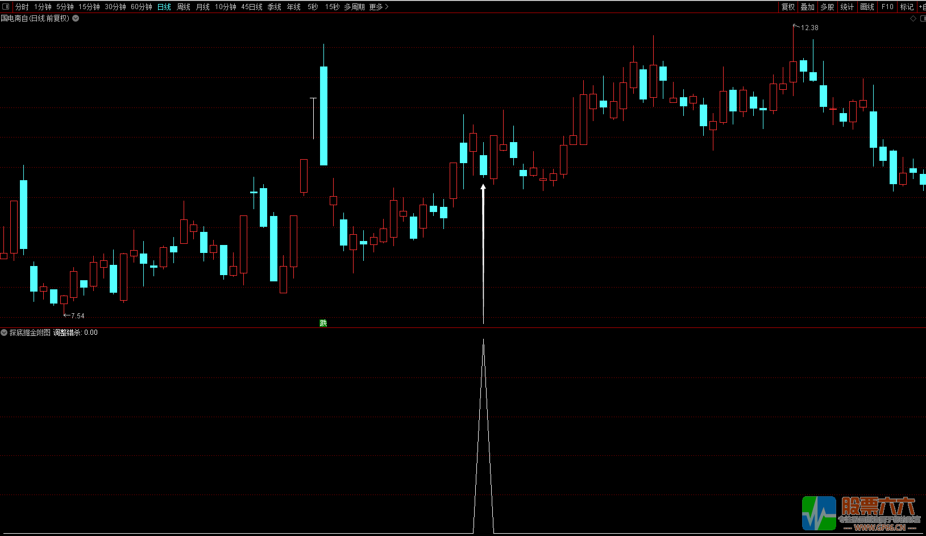The width and height of the screenshot is (926, 536).
Task: Open the 统计 statistics tool
Action: click(847, 7)
